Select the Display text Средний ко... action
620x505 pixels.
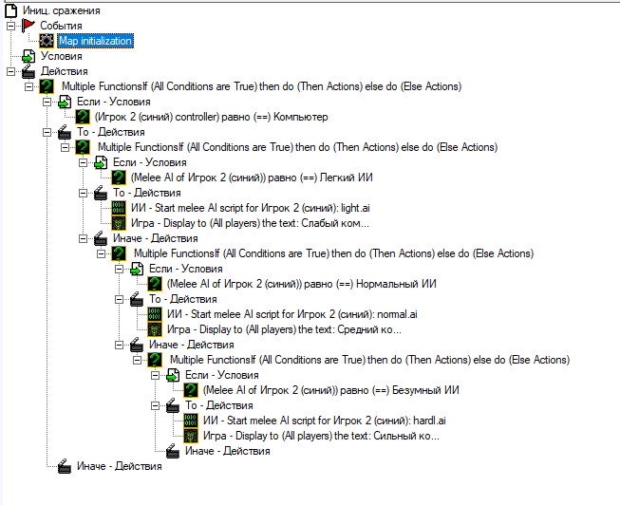click(x=284, y=329)
